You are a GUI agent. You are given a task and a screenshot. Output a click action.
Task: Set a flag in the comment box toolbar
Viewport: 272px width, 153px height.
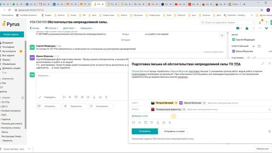point(64,97)
